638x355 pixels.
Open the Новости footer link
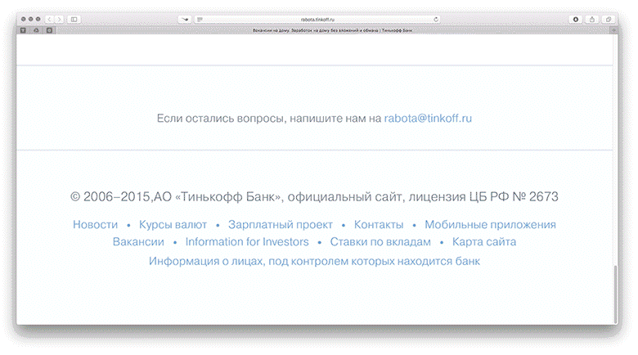[x=95, y=224]
